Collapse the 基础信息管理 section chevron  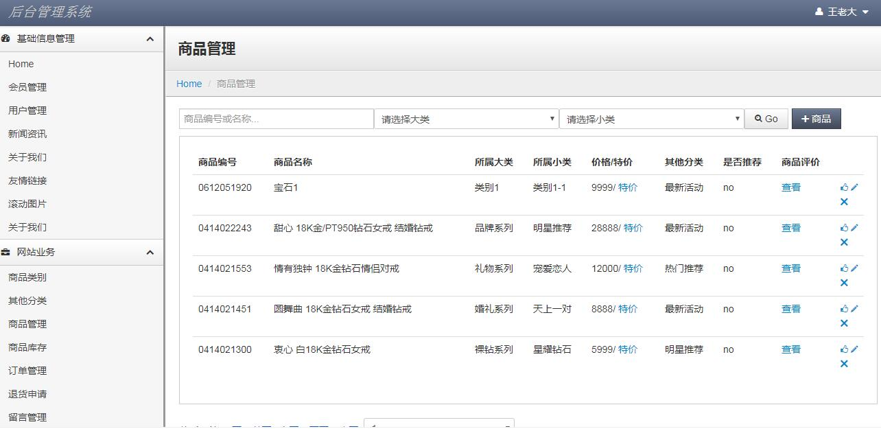tap(150, 39)
